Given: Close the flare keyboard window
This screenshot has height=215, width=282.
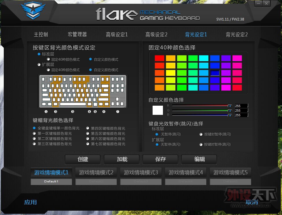Looking at the screenshot, I should [266, 3].
